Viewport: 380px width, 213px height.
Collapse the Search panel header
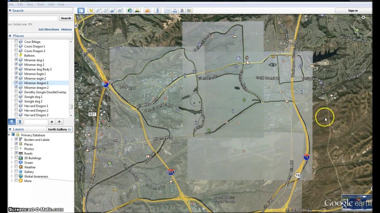tap(10, 11)
